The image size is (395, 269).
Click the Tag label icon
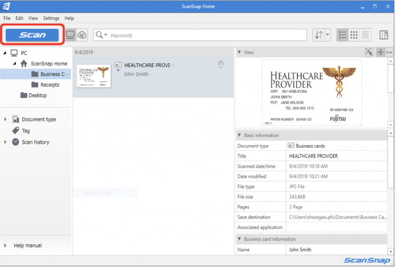[x=15, y=130]
